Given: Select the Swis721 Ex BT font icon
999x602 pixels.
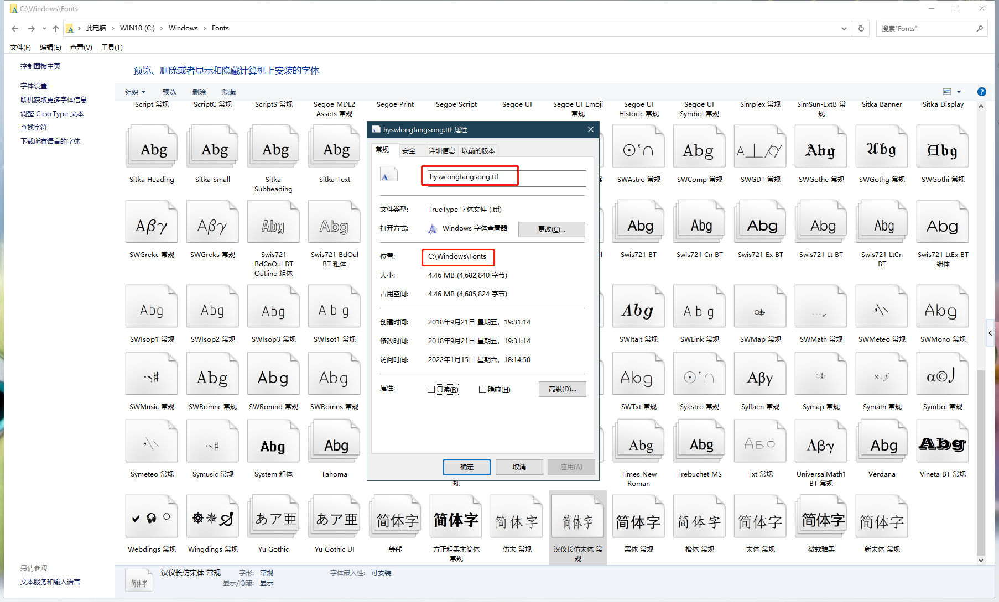Looking at the screenshot, I should (760, 222).
